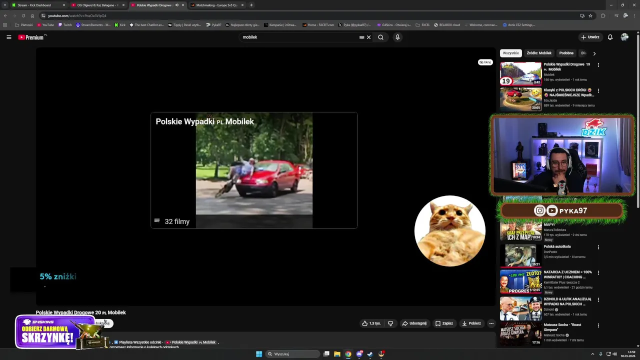Save the video with Zapisz
The image size is (640, 360).
pos(444,323)
